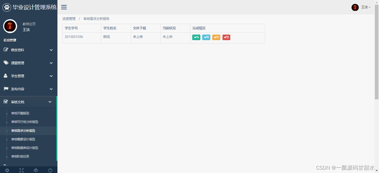Click the teacher avatar in the sidebar

(x=10, y=26)
